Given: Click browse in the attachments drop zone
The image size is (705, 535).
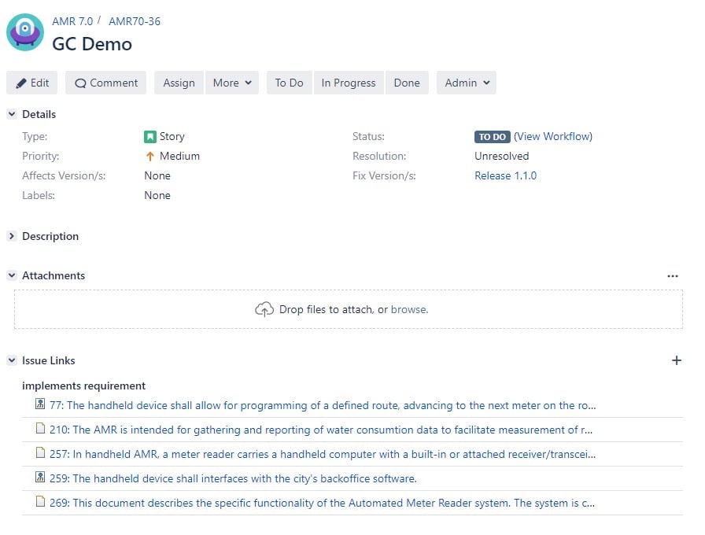Looking at the screenshot, I should point(408,309).
